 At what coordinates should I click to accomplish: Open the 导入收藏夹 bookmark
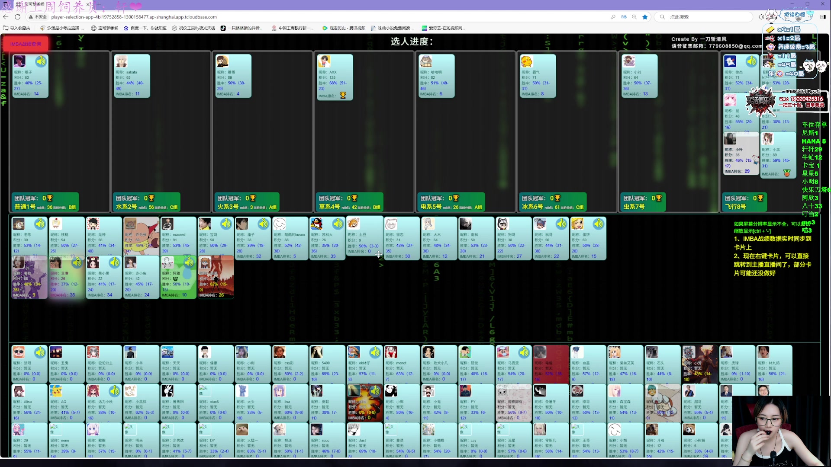(17, 28)
